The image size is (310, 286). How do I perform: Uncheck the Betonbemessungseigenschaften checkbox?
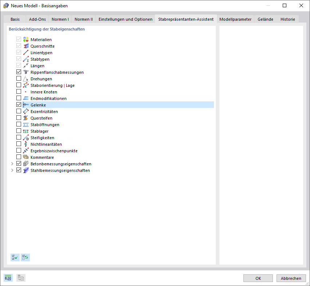point(19,163)
